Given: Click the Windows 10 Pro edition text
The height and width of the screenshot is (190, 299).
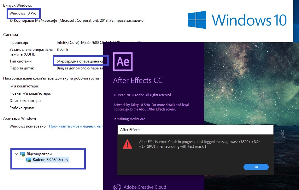Looking at the screenshot, I should pyautogui.click(x=23, y=13).
